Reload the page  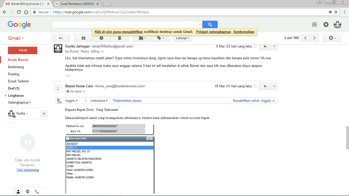[19, 12]
